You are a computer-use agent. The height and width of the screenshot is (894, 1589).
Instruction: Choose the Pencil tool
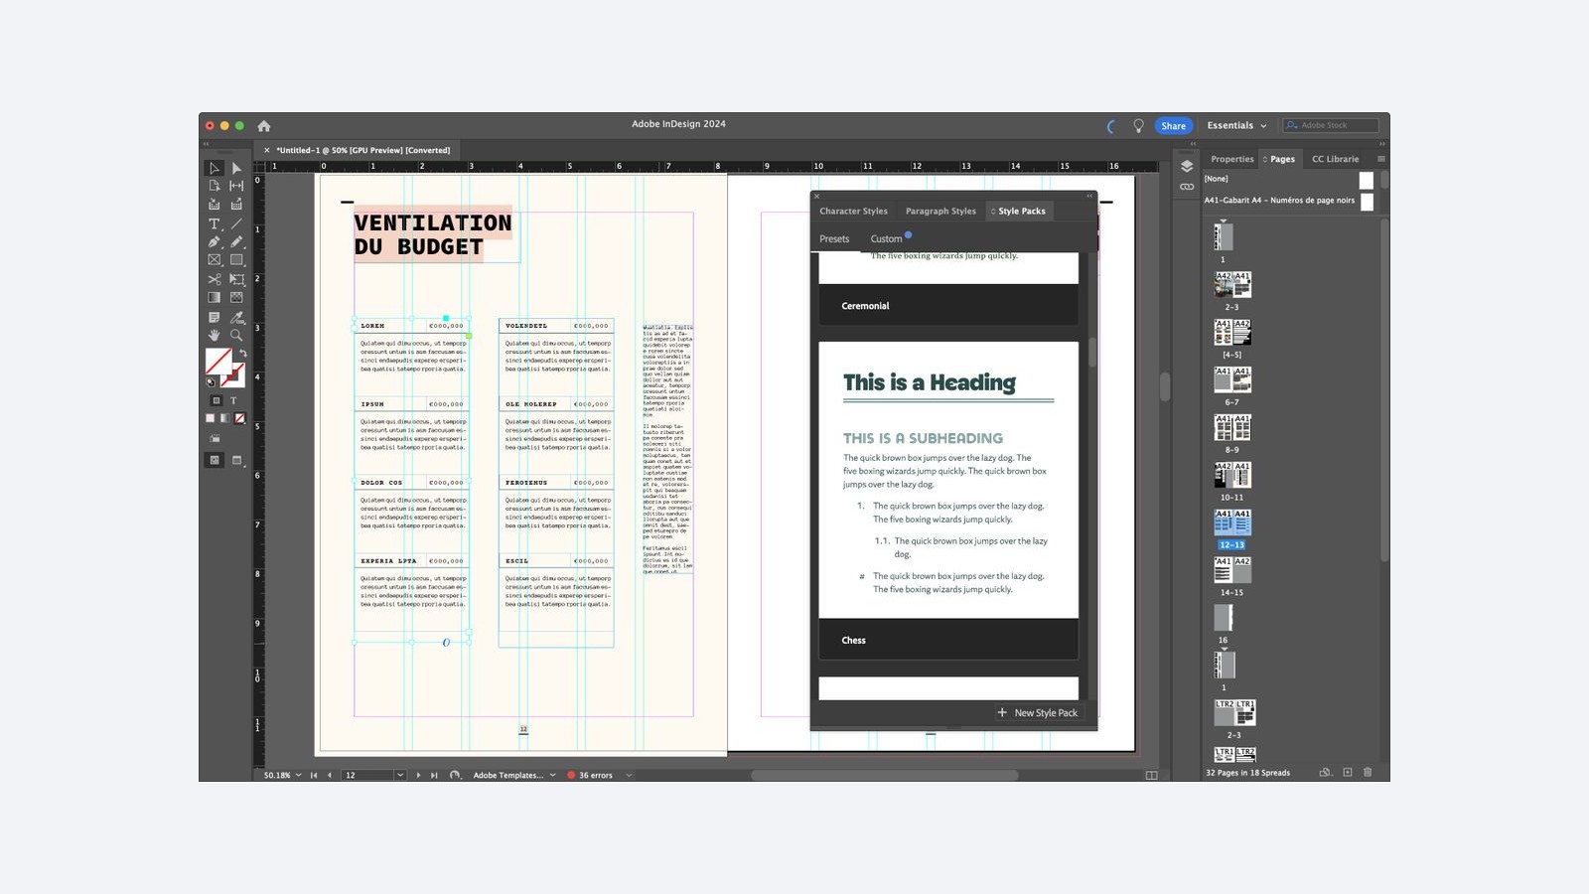(x=236, y=241)
